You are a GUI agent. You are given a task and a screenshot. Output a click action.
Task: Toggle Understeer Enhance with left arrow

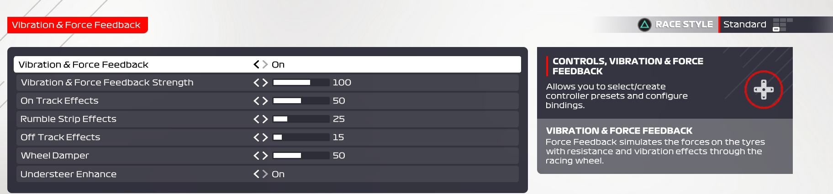point(257,174)
